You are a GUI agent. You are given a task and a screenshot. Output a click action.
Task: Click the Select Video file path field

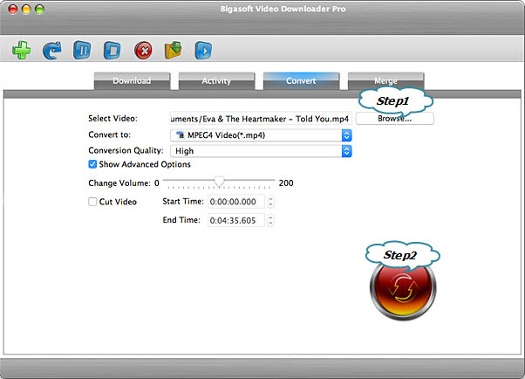coord(261,119)
